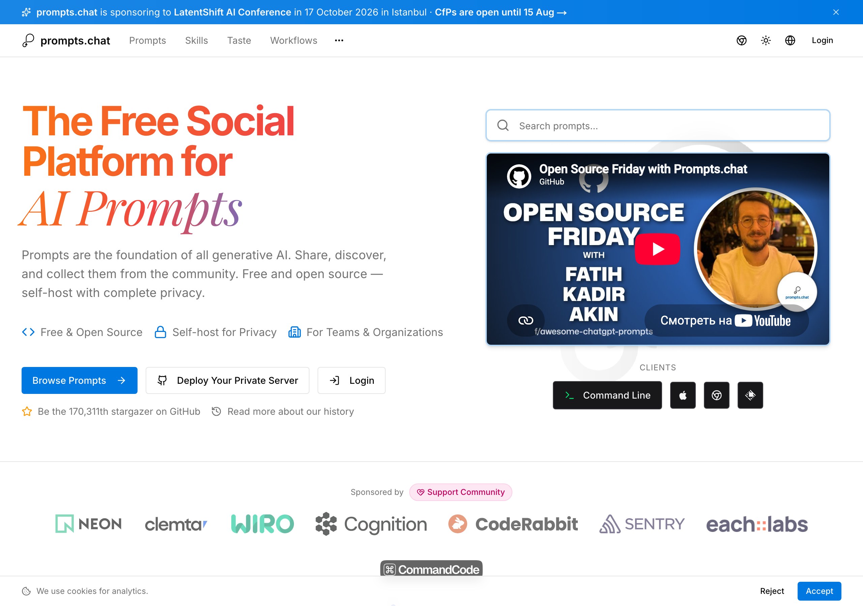The height and width of the screenshot is (606, 863).
Task: Open the CodeRabbit sponsor logo
Action: (513, 524)
